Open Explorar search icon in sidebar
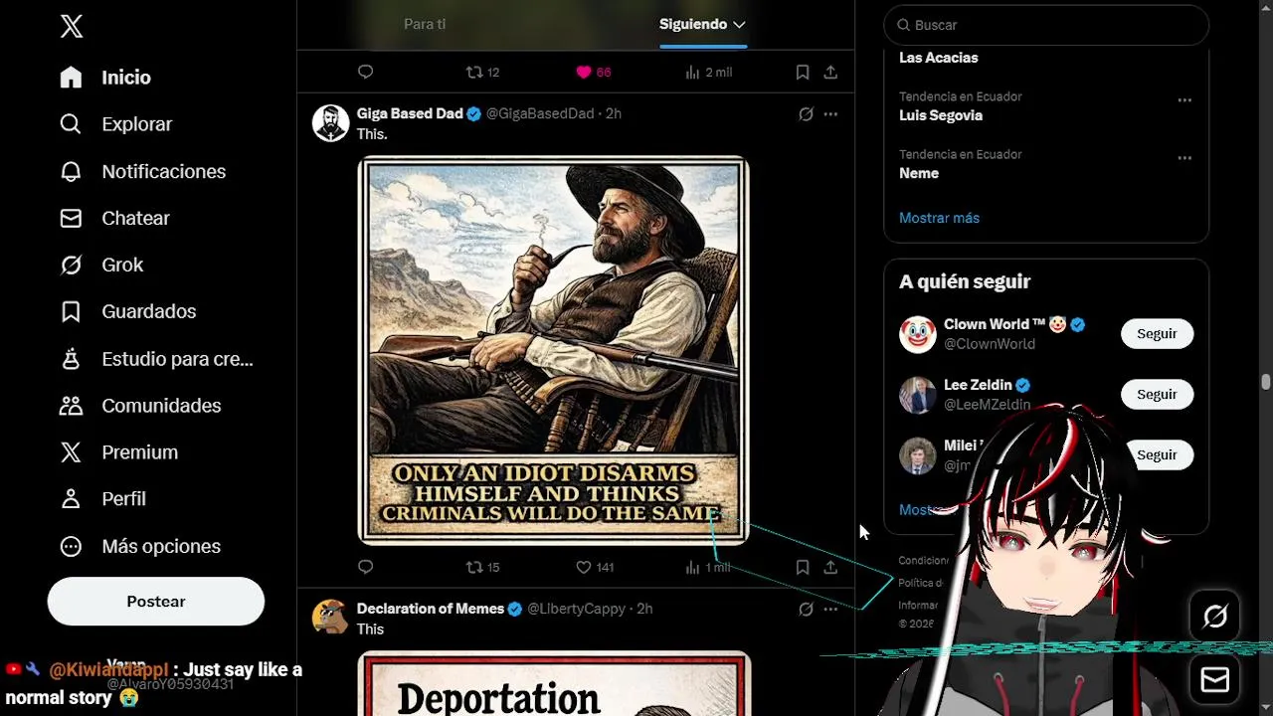Image resolution: width=1273 pixels, height=716 pixels. click(71, 124)
